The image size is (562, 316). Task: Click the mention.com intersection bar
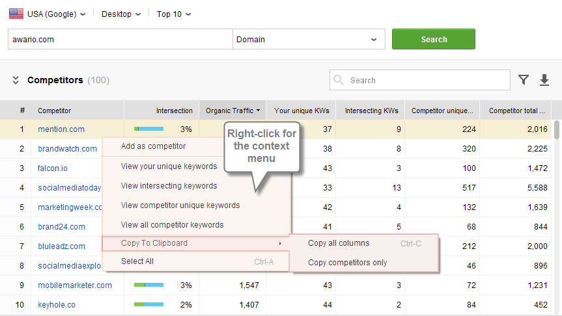click(x=148, y=129)
